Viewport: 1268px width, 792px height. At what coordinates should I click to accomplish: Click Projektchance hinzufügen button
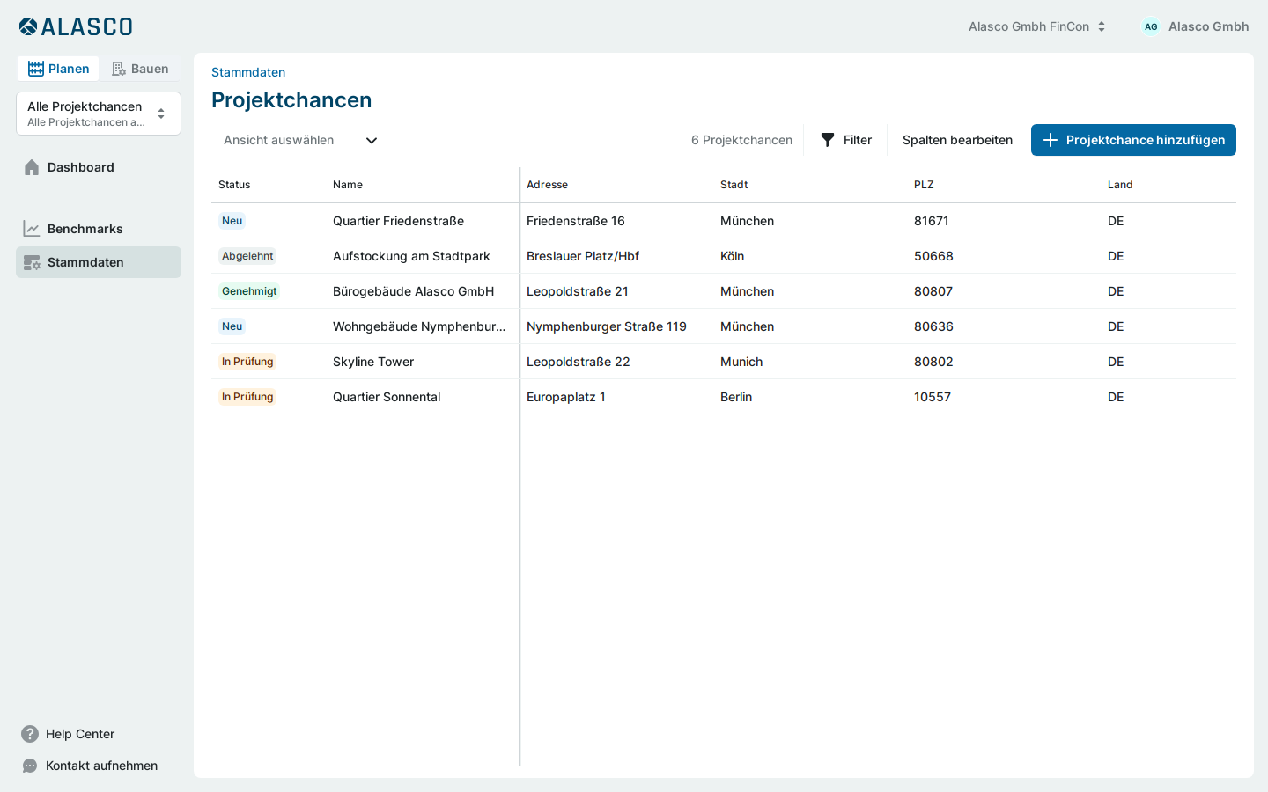click(x=1133, y=140)
